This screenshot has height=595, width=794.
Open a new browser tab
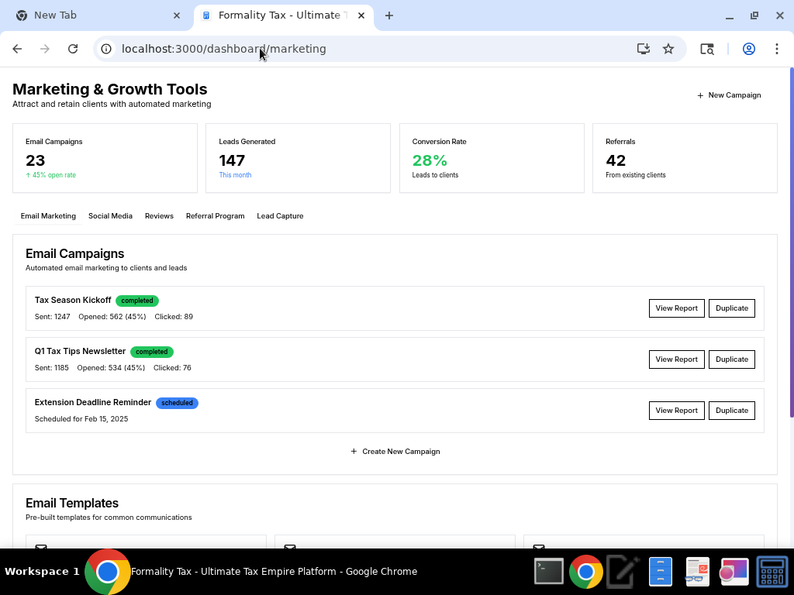click(389, 15)
